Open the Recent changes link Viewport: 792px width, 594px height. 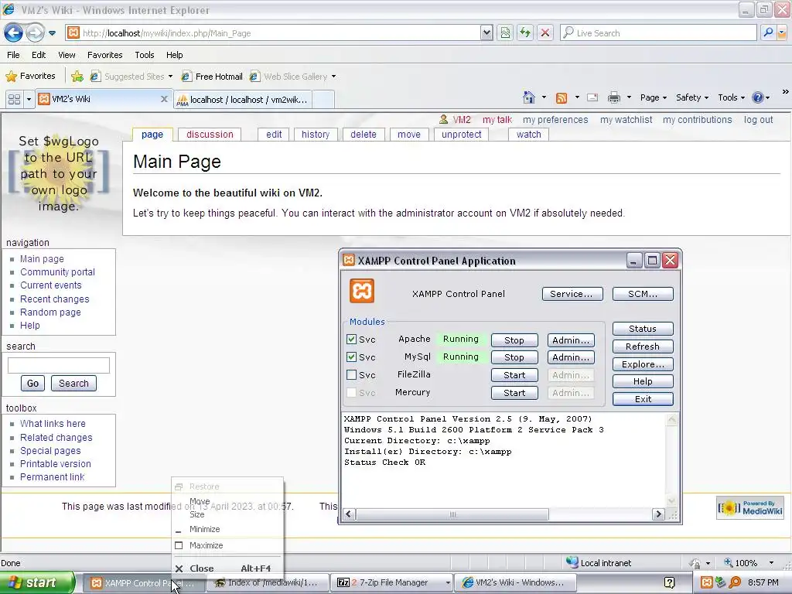tap(55, 299)
